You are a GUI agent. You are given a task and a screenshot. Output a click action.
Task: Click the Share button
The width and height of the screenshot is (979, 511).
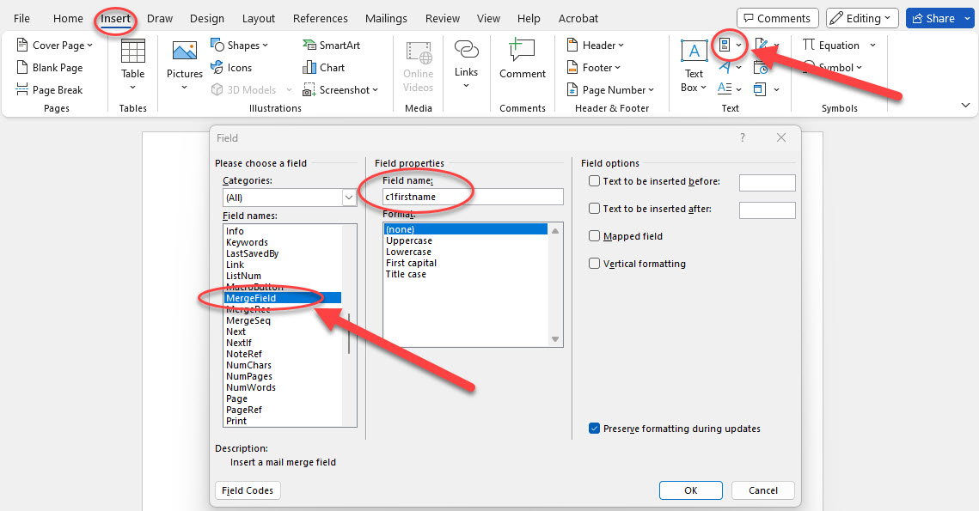tap(934, 18)
